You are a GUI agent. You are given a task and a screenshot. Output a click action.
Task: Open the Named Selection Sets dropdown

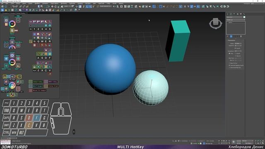(106, 7)
